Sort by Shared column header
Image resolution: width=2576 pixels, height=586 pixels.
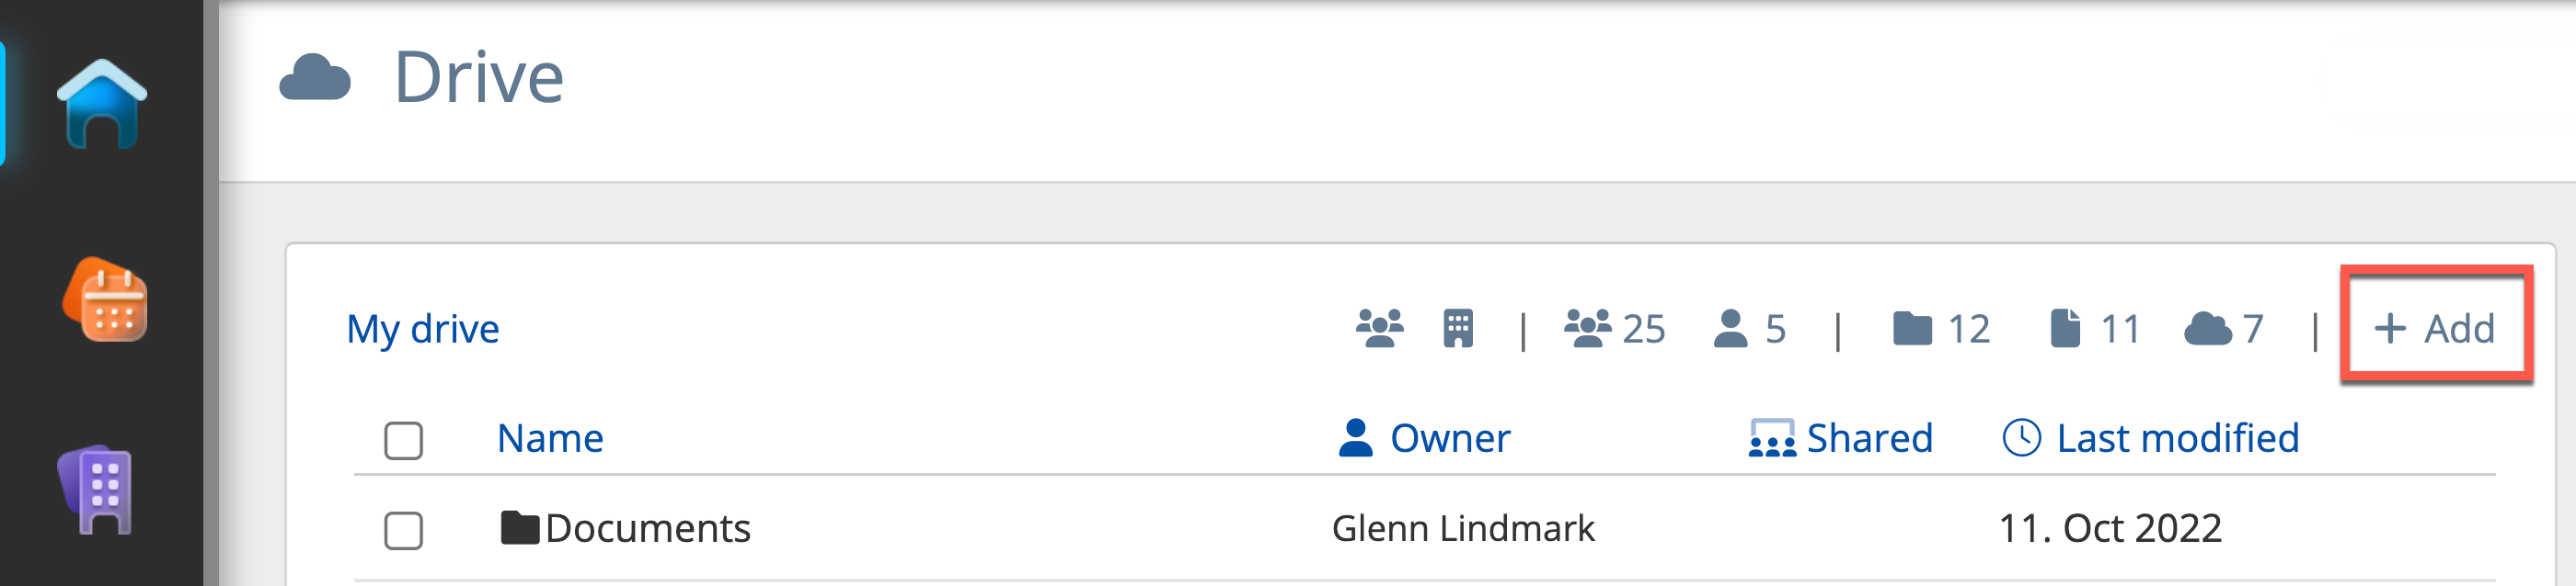(1868, 438)
